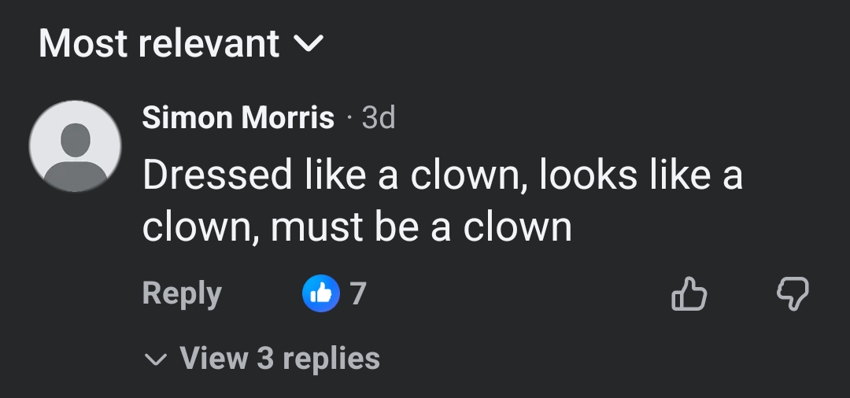Click the line "clown, must be a clown"
This screenshot has width=850, height=398.
[357, 228]
